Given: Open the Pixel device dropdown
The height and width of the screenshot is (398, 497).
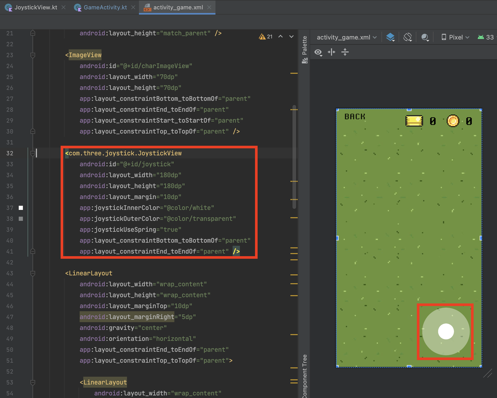Looking at the screenshot, I should tap(455, 37).
